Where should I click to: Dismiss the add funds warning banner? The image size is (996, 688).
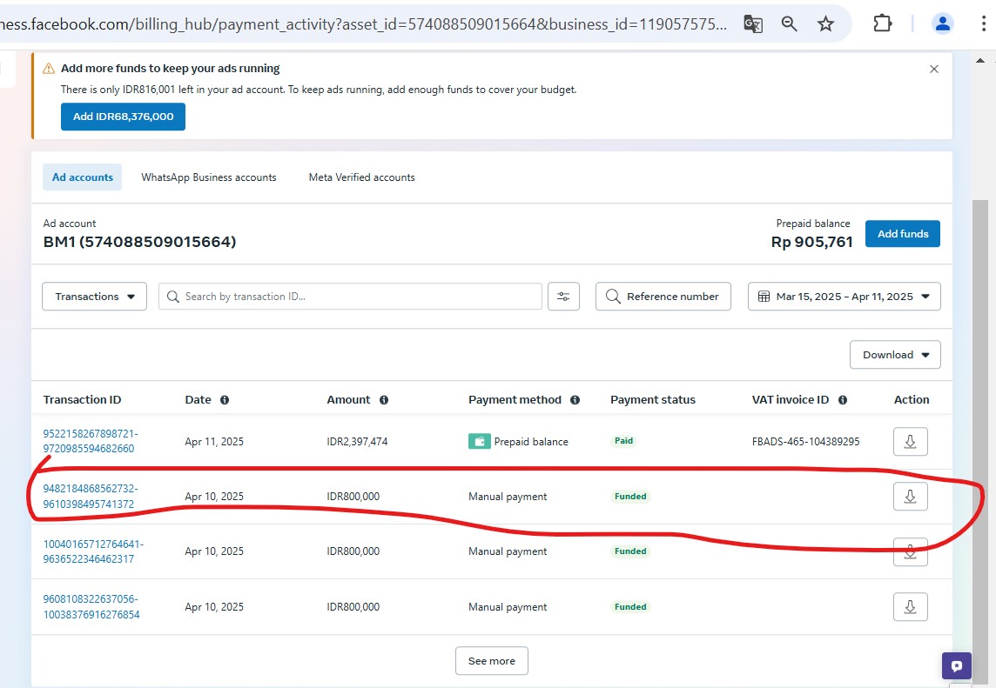click(x=934, y=69)
